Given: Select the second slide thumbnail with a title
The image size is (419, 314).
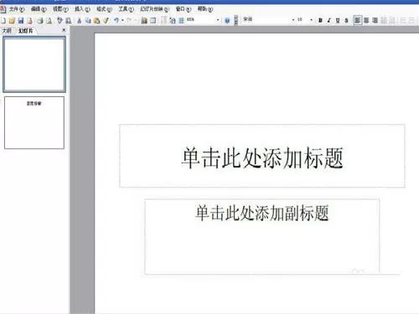Looking at the screenshot, I should [x=34, y=122].
